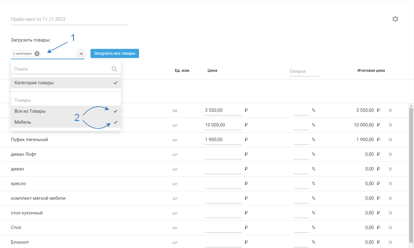The image size is (414, 248).
Task: Click the price field showing 1 900,00
Action: [x=223, y=140]
